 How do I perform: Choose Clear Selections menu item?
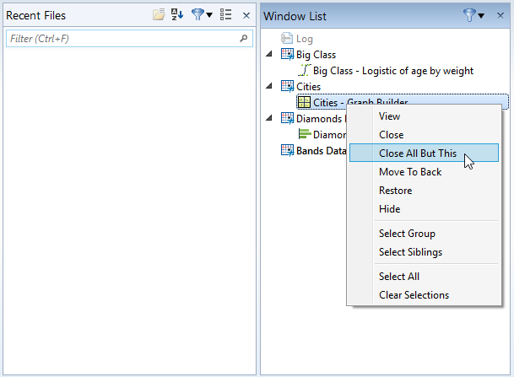pyautogui.click(x=424, y=295)
